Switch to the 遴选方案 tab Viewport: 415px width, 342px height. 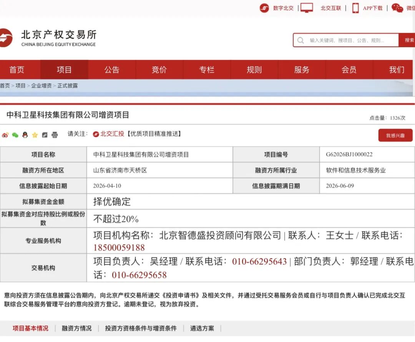tap(202, 329)
